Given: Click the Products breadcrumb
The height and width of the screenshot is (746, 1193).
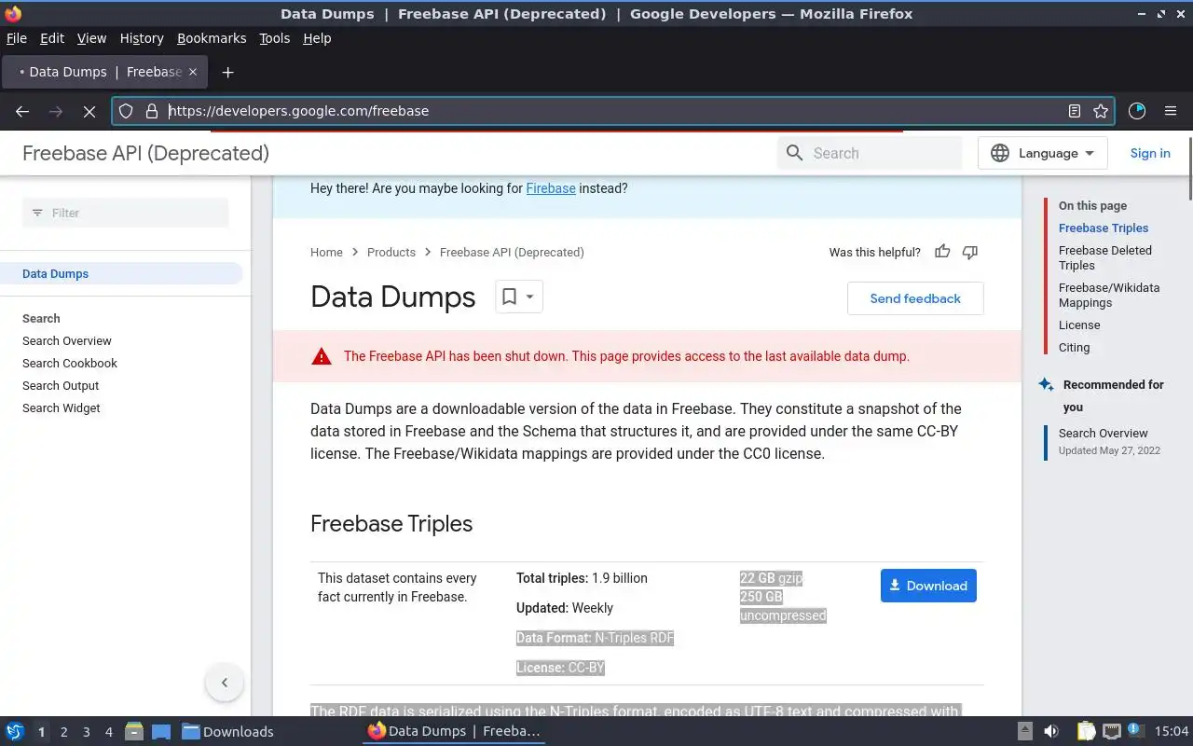Looking at the screenshot, I should tap(391, 252).
